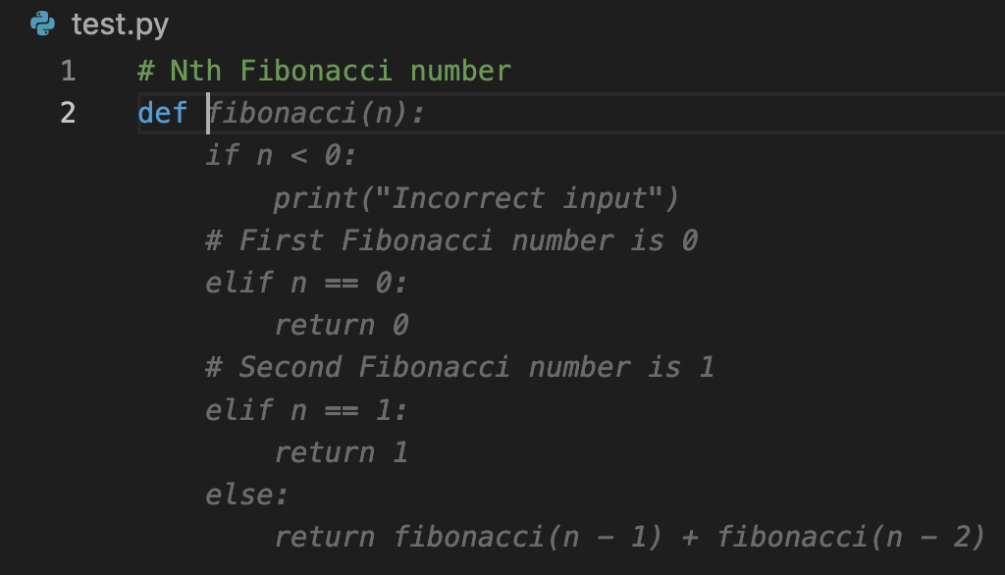Click the blue 'def' keyword
This screenshot has height=575, width=1005.
point(162,113)
